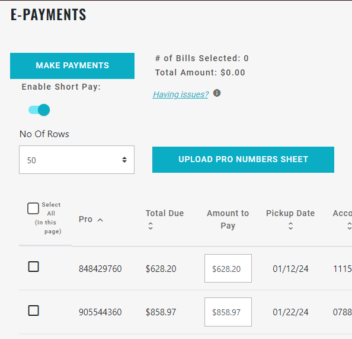Click the Pro column header

[85, 219]
